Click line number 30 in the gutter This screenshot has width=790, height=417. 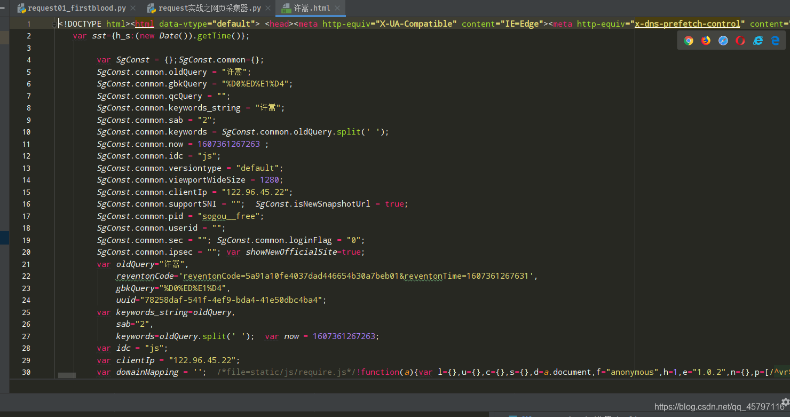click(x=26, y=372)
